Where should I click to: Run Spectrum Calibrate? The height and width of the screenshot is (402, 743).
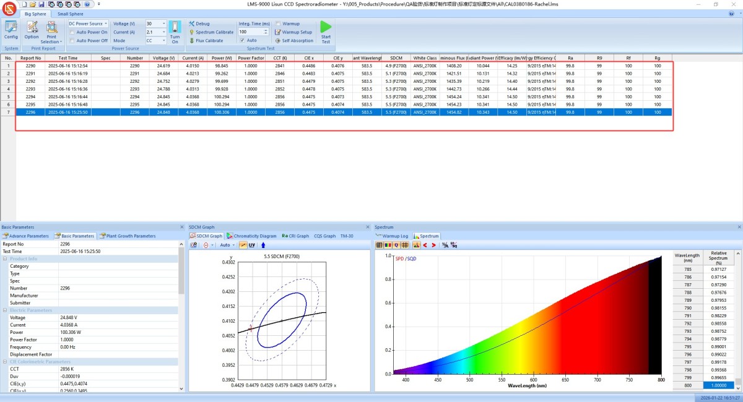pyautogui.click(x=211, y=32)
